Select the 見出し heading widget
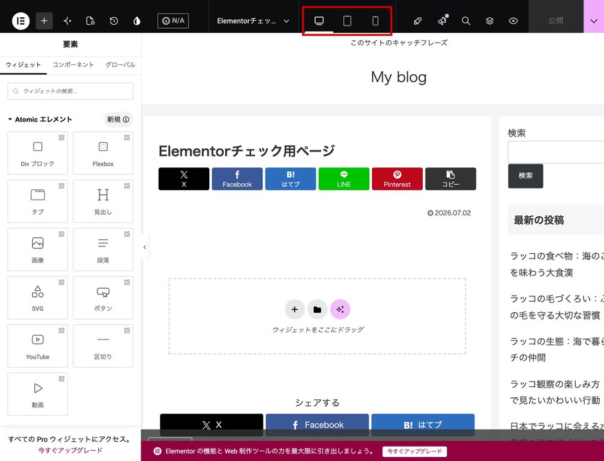 [x=103, y=201]
